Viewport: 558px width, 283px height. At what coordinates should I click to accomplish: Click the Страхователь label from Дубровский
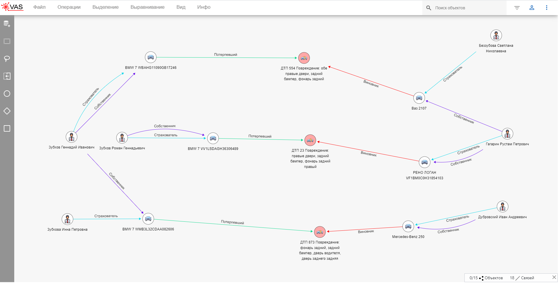click(457, 219)
